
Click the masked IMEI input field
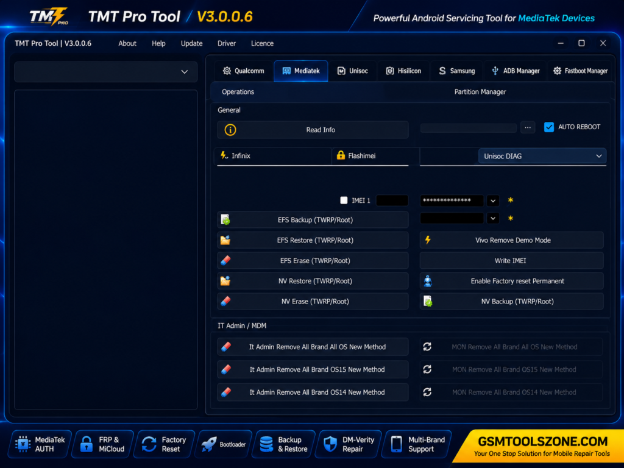tap(452, 200)
